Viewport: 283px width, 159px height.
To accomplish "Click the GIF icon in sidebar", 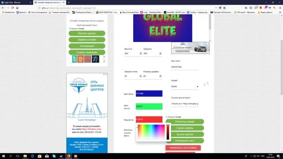I will (x=74, y=59).
